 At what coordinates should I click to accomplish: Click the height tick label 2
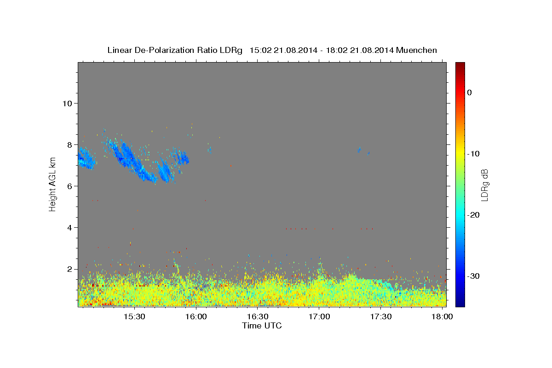[69, 269]
